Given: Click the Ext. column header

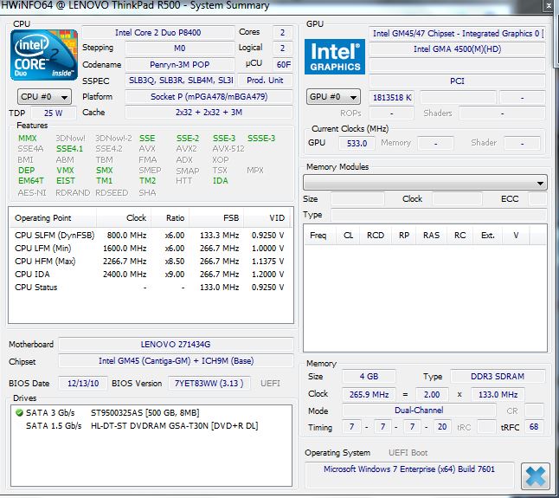Looking at the screenshot, I should 488,236.
